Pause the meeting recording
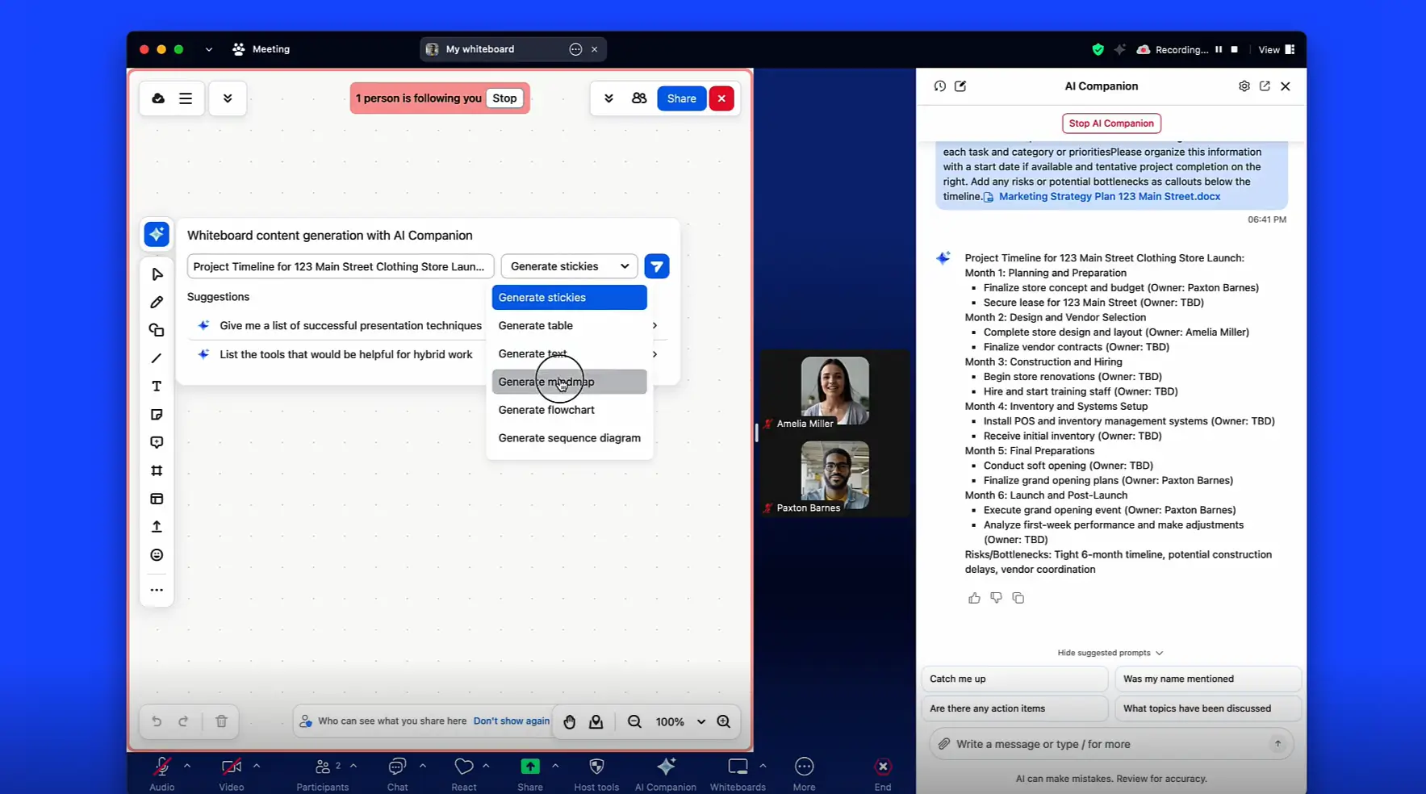The width and height of the screenshot is (1426, 794). [x=1219, y=49]
